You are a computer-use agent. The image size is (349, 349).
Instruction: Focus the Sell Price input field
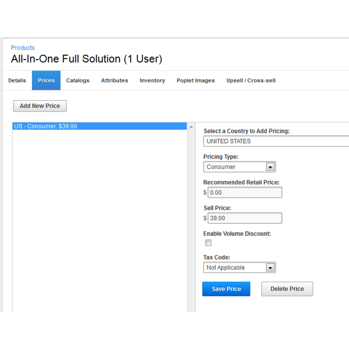coord(245,218)
